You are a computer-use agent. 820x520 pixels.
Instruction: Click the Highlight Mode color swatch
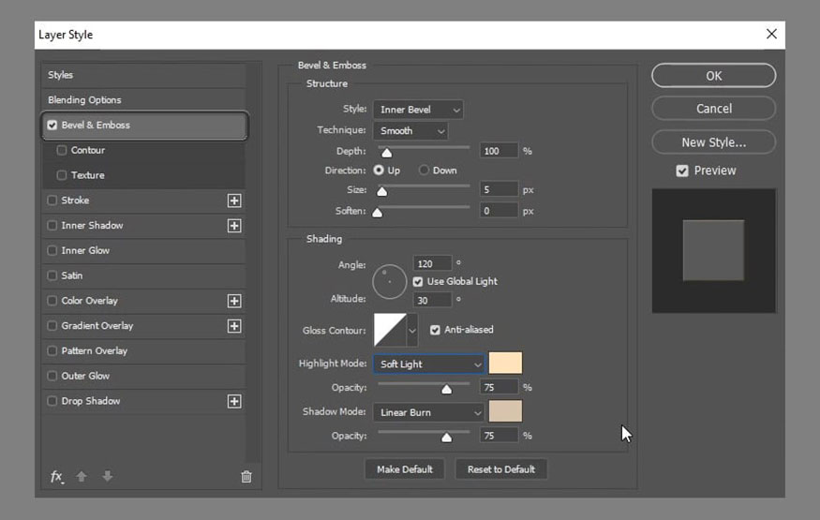pos(505,364)
